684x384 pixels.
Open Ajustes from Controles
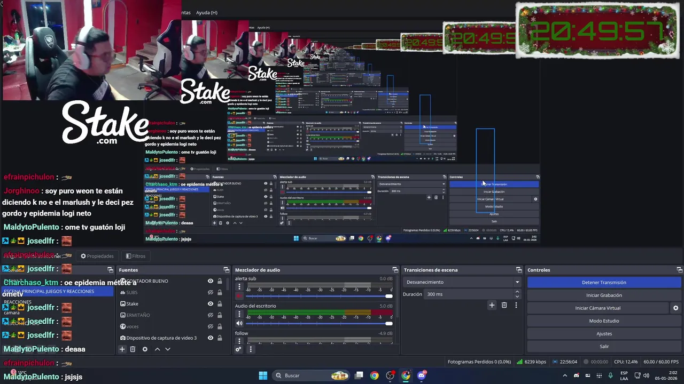(604, 334)
